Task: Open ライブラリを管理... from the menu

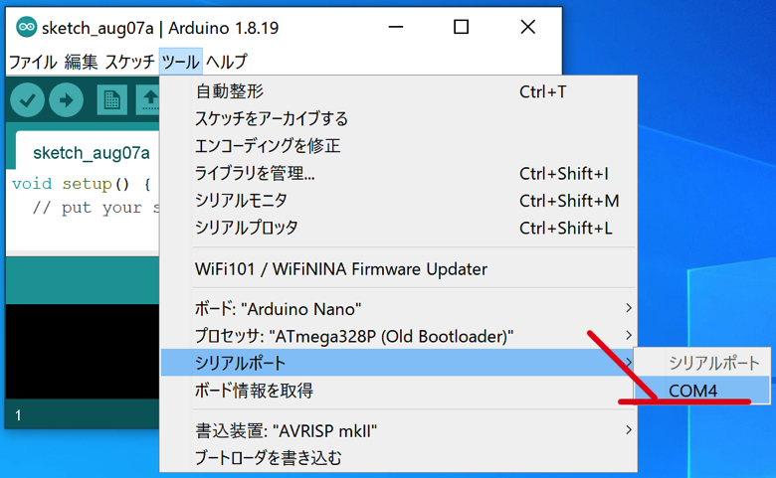Action: click(x=398, y=173)
